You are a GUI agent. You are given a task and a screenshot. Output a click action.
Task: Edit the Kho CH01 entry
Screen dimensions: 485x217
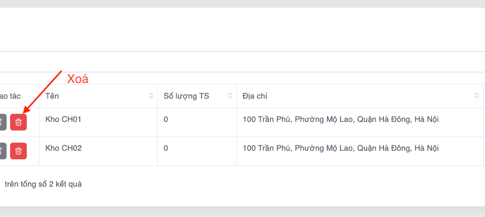pyautogui.click(x=2, y=122)
